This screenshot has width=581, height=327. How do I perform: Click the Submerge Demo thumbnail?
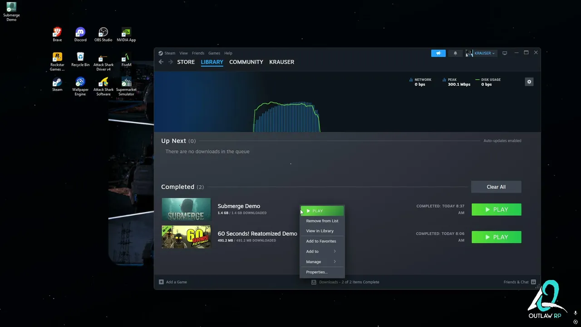[x=186, y=209]
